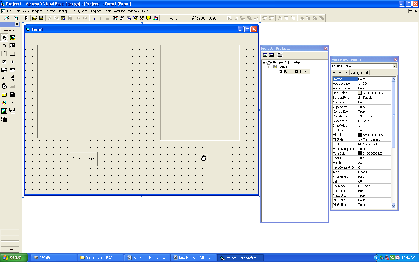Open the Windows start button
This screenshot has height=262, width=419.
coord(14,258)
